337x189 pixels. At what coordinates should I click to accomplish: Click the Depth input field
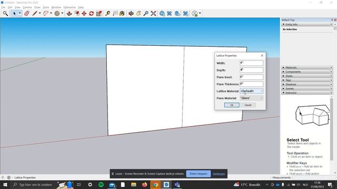coord(252,70)
